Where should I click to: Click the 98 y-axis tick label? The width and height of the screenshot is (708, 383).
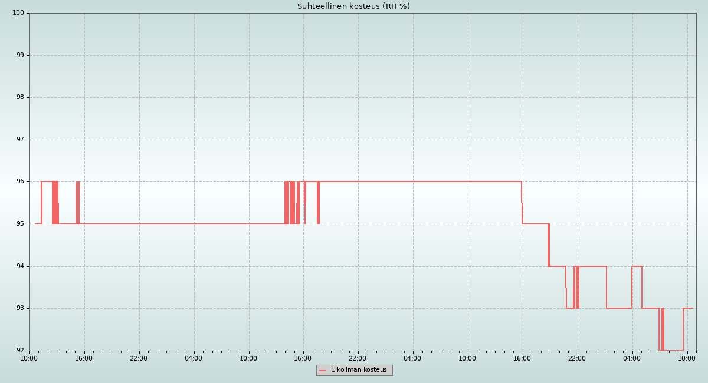(20, 97)
